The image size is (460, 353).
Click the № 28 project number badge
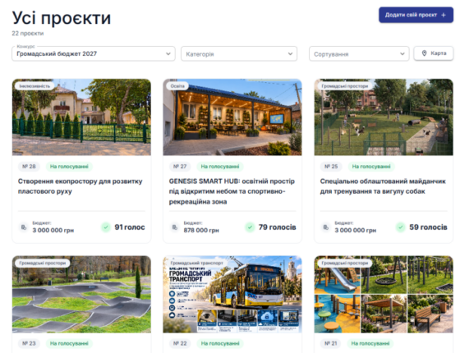pyautogui.click(x=29, y=167)
